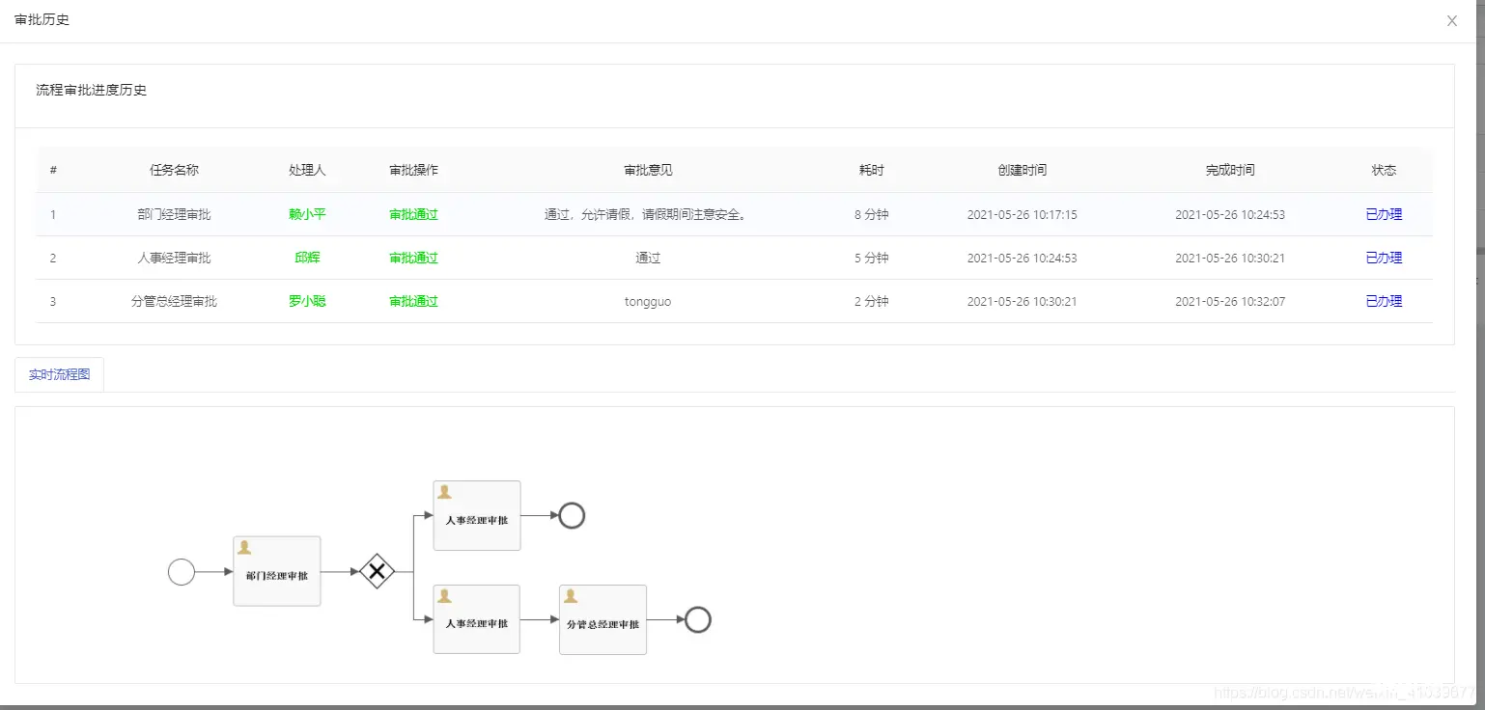Close the 审批历史 dialog
The image size is (1485, 710).
click(x=1451, y=20)
